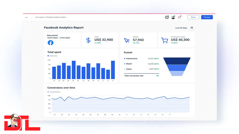Click the Reach funnel row

click(x=142, y=64)
